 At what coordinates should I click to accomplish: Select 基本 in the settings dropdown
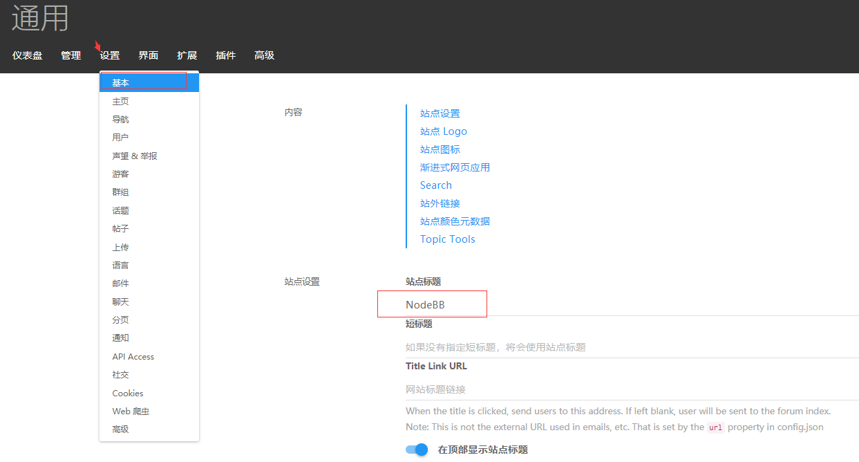tap(149, 82)
